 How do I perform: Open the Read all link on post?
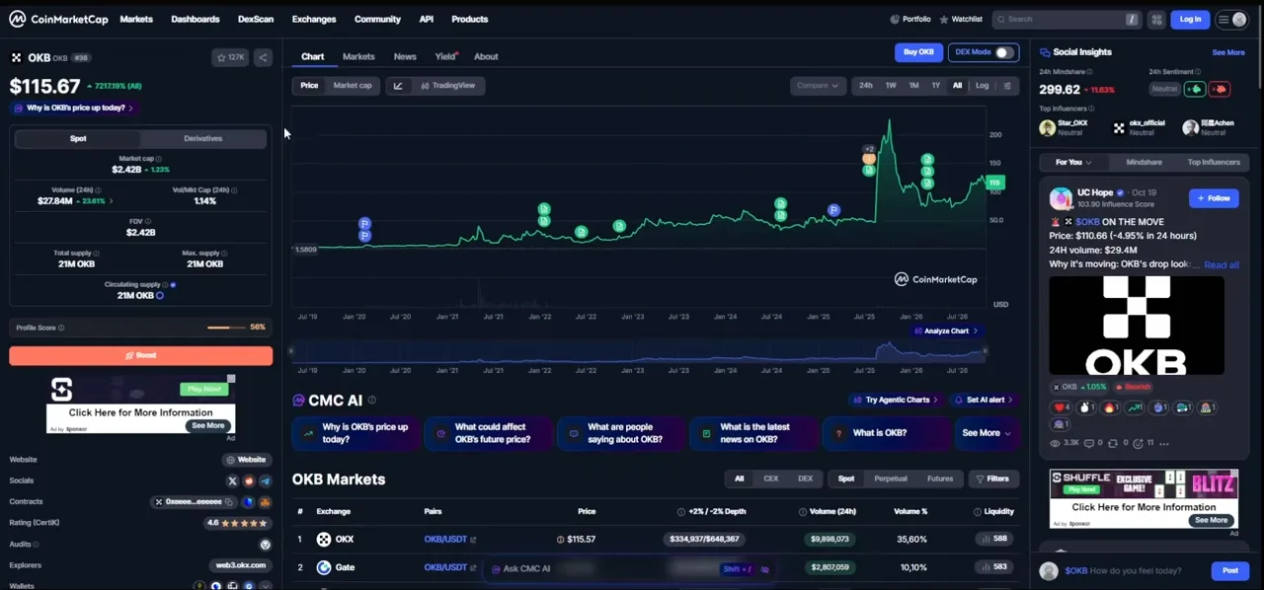tap(1222, 264)
